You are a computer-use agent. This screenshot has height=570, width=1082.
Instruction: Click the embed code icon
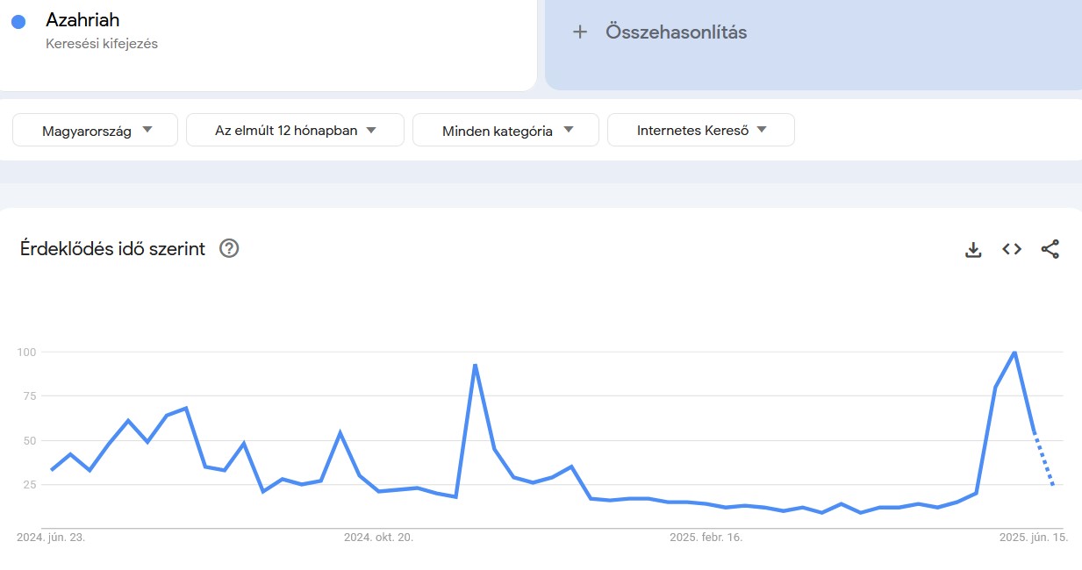1012,249
